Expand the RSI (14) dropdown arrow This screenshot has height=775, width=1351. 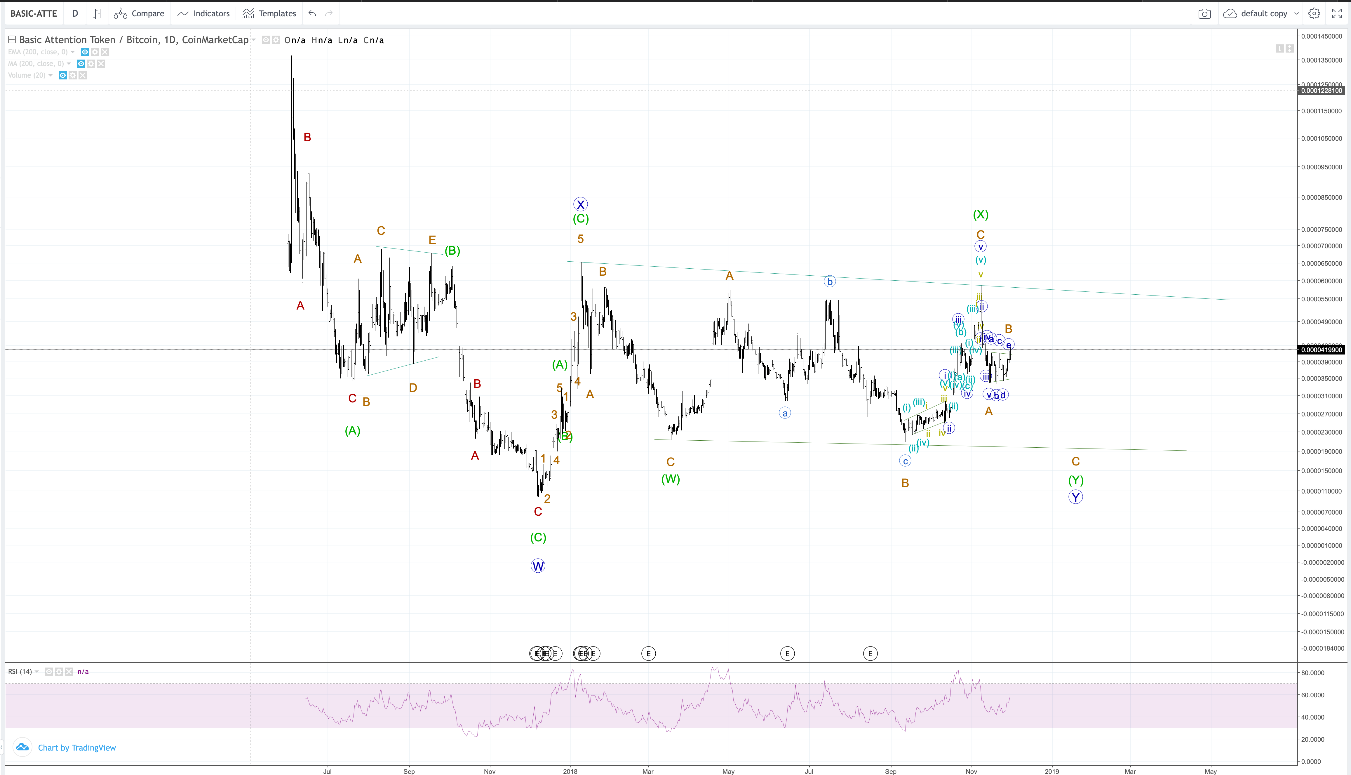[37, 672]
